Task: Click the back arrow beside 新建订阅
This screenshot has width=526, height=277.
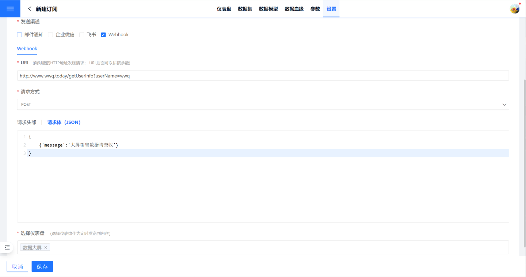Action: click(30, 9)
